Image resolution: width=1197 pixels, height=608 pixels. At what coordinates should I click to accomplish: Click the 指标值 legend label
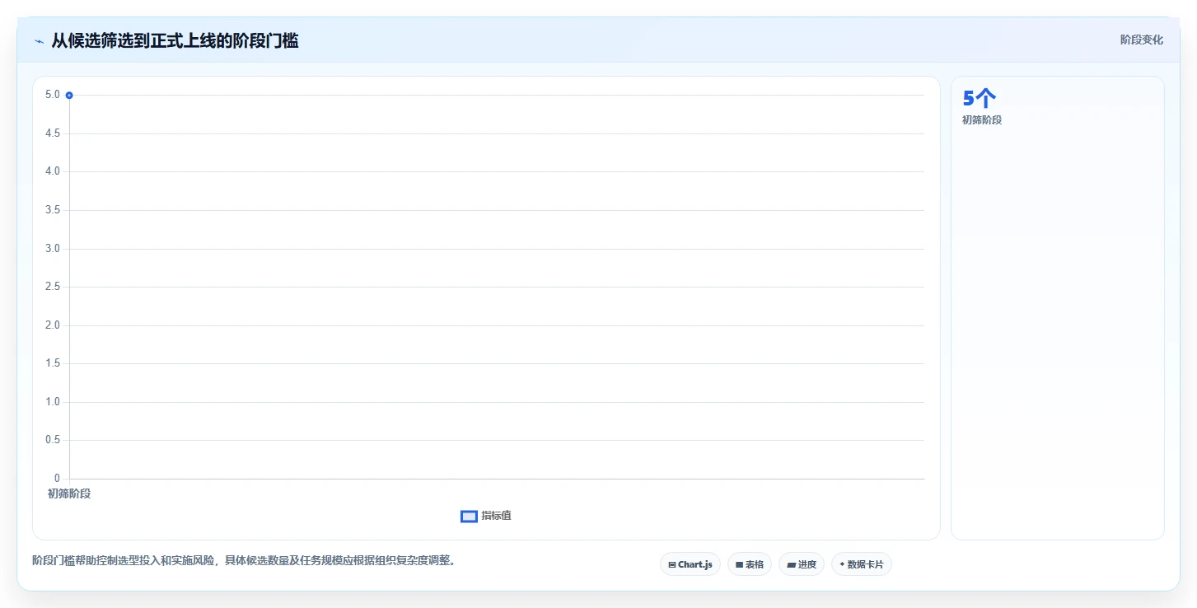pyautogui.click(x=497, y=516)
